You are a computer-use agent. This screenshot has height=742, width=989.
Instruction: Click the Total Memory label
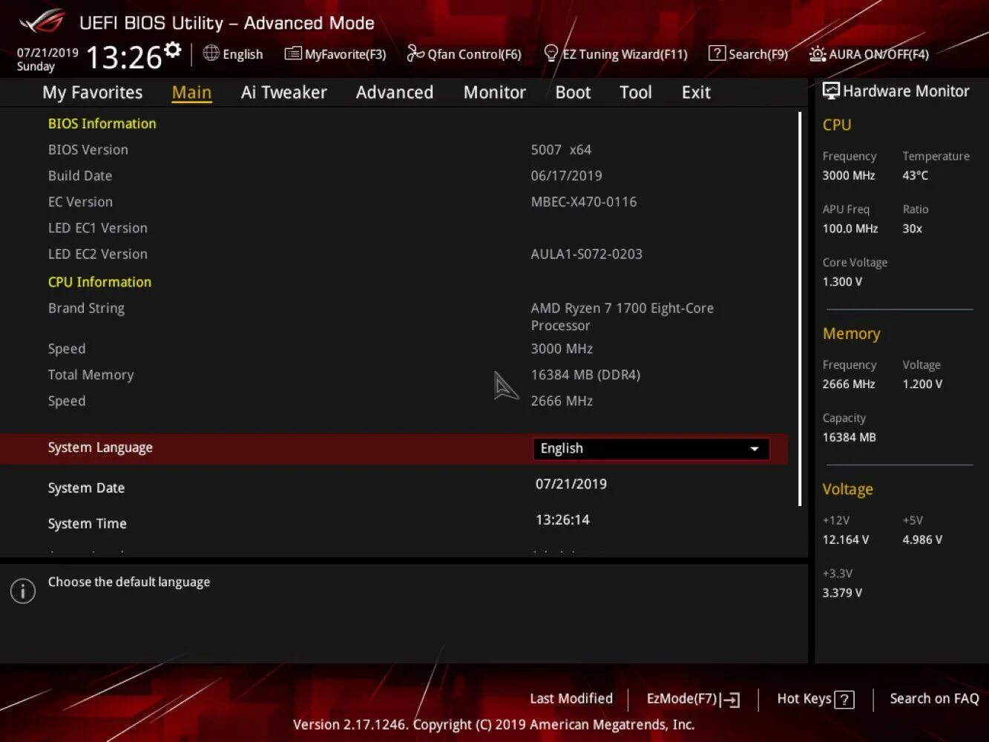91,375
